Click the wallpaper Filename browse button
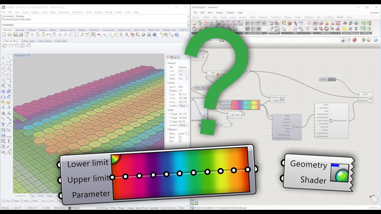 (x=187, y=134)
